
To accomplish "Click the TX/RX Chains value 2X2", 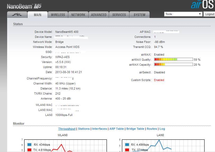I will (58, 93).
